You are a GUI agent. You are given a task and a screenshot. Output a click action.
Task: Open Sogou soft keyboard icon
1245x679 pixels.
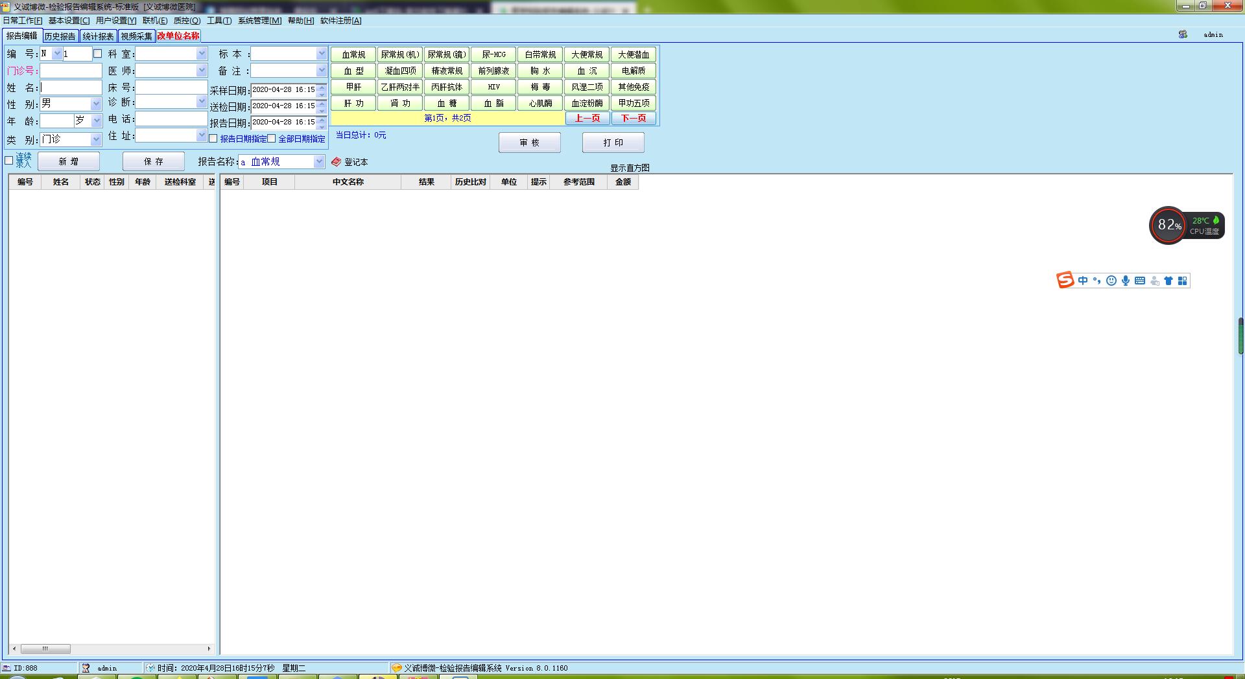(1140, 281)
